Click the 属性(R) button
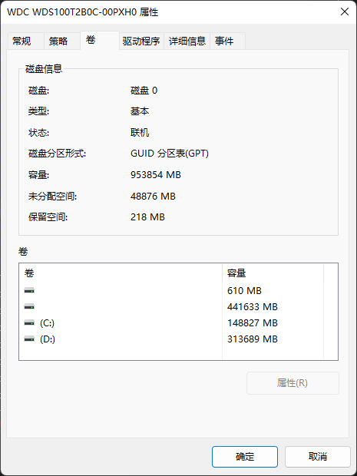 click(x=293, y=383)
